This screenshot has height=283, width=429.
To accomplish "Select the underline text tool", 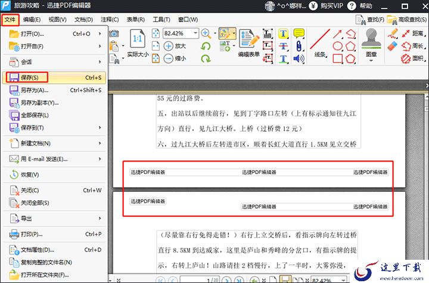I will pyautogui.click(x=284, y=59).
